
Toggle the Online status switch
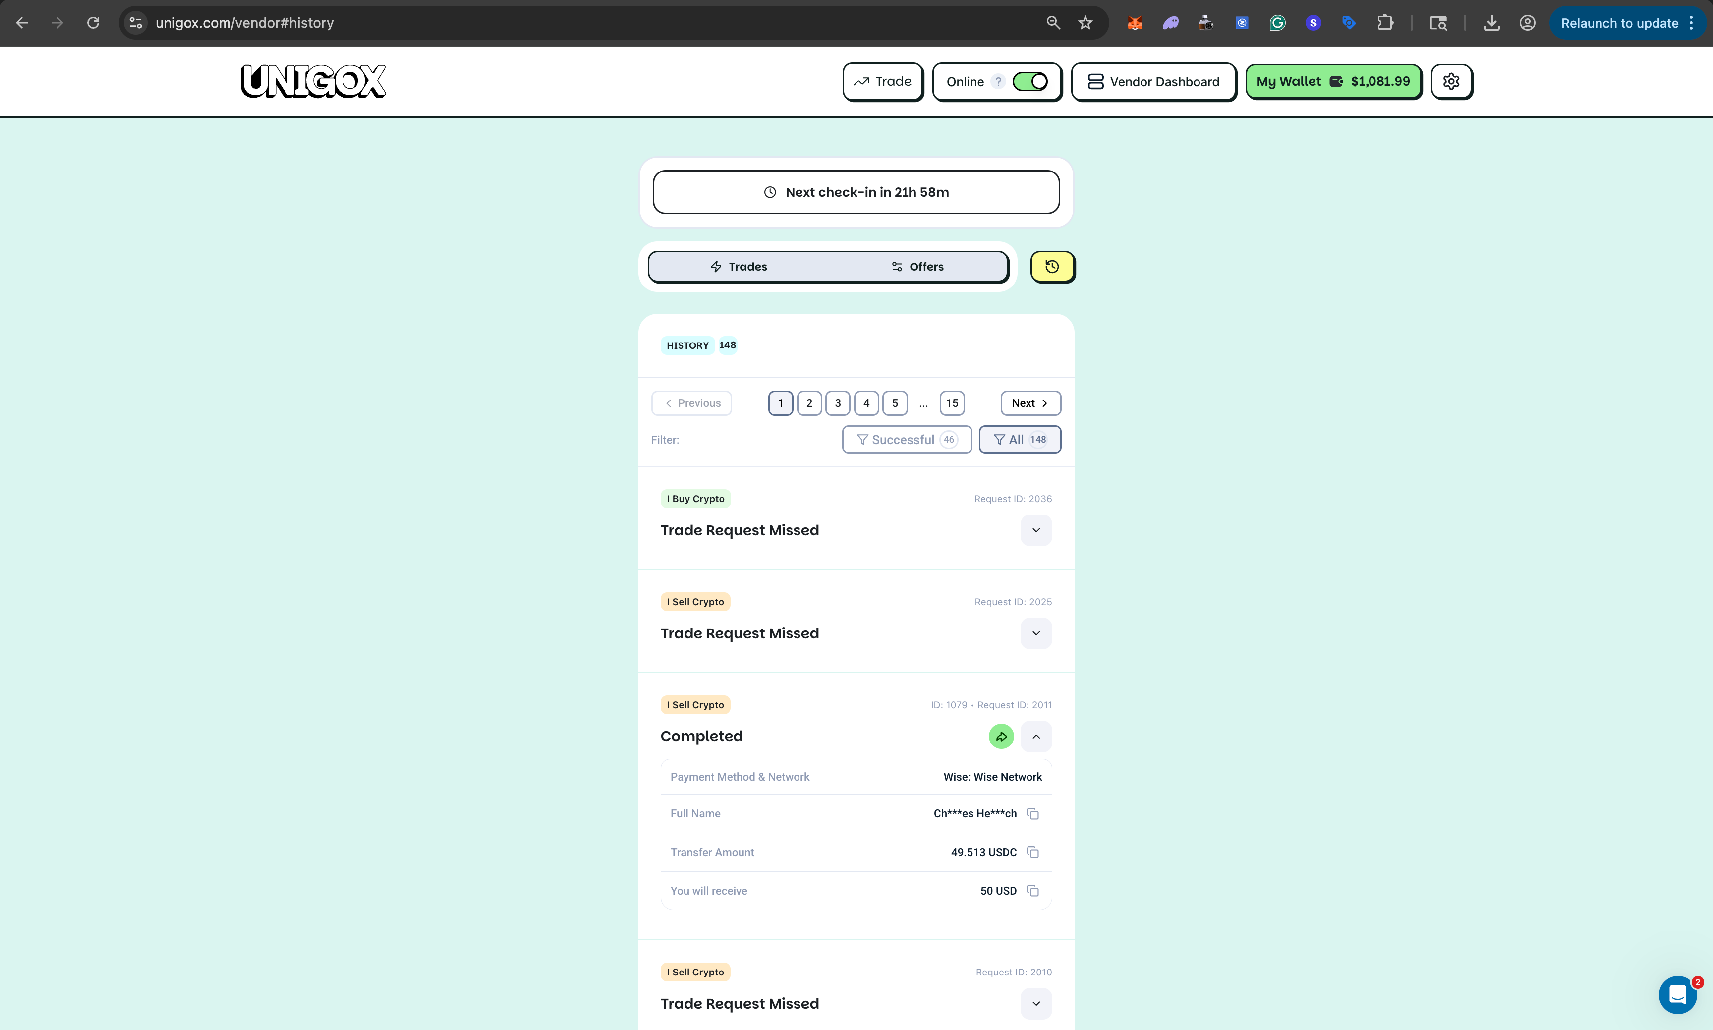1030,82
